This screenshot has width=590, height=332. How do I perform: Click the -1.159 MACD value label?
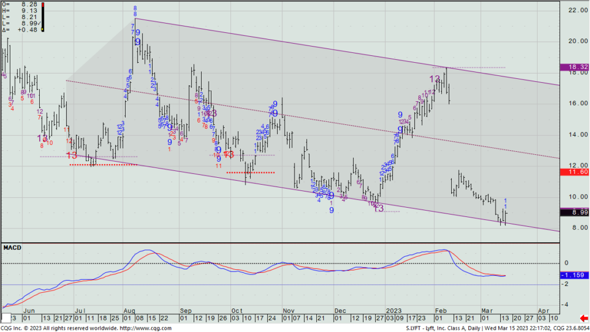[574, 276]
